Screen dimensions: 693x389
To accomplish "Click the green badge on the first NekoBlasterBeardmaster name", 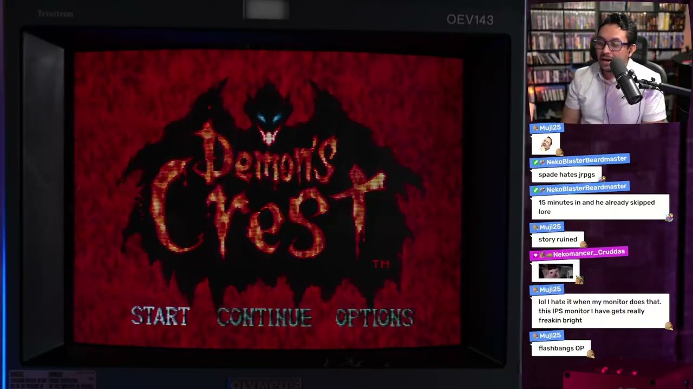I will [535, 162].
